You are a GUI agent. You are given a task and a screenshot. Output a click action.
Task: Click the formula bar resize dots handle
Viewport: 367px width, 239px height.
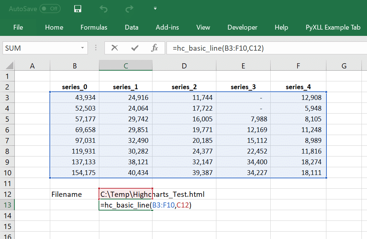[96, 48]
